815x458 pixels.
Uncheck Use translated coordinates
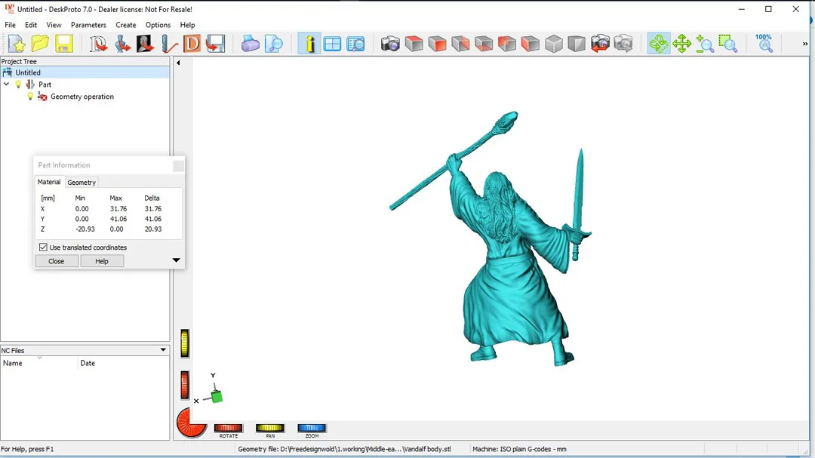[43, 247]
